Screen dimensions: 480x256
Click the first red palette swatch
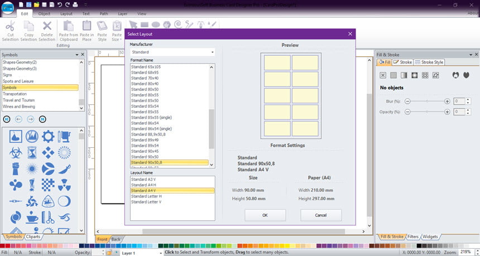2,245
